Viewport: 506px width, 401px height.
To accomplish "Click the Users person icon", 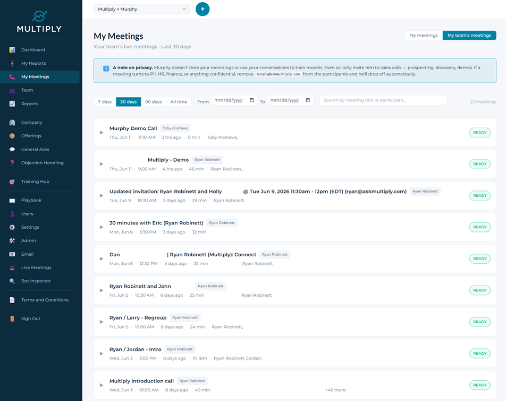I will coord(12,214).
